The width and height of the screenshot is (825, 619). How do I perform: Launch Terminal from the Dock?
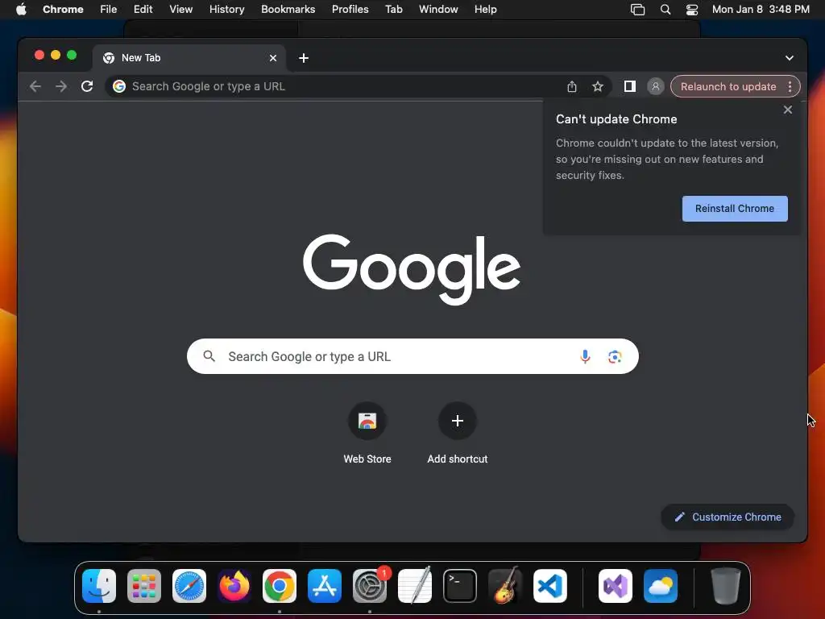point(460,586)
